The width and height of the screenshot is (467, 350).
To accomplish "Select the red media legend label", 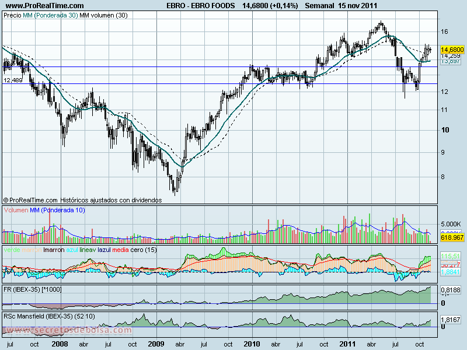I will tap(121, 250).
